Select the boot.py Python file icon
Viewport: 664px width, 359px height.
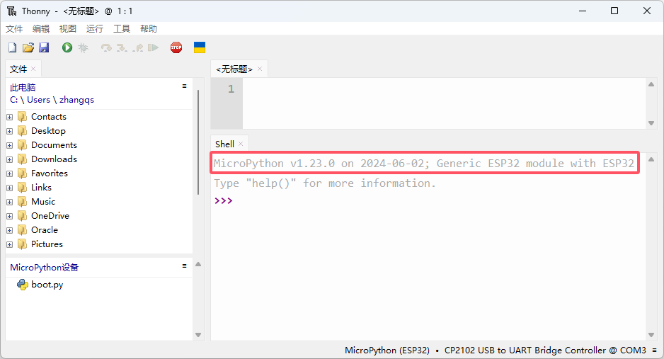click(23, 285)
